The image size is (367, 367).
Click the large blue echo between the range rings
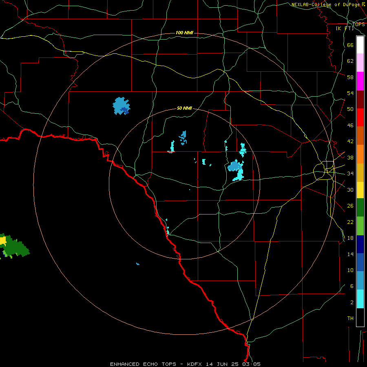click(121, 106)
